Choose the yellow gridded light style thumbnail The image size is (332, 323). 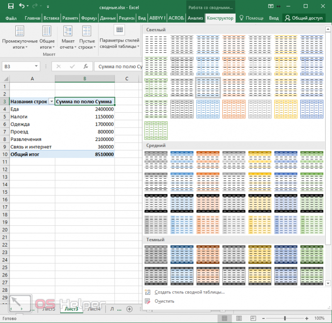coord(286,109)
